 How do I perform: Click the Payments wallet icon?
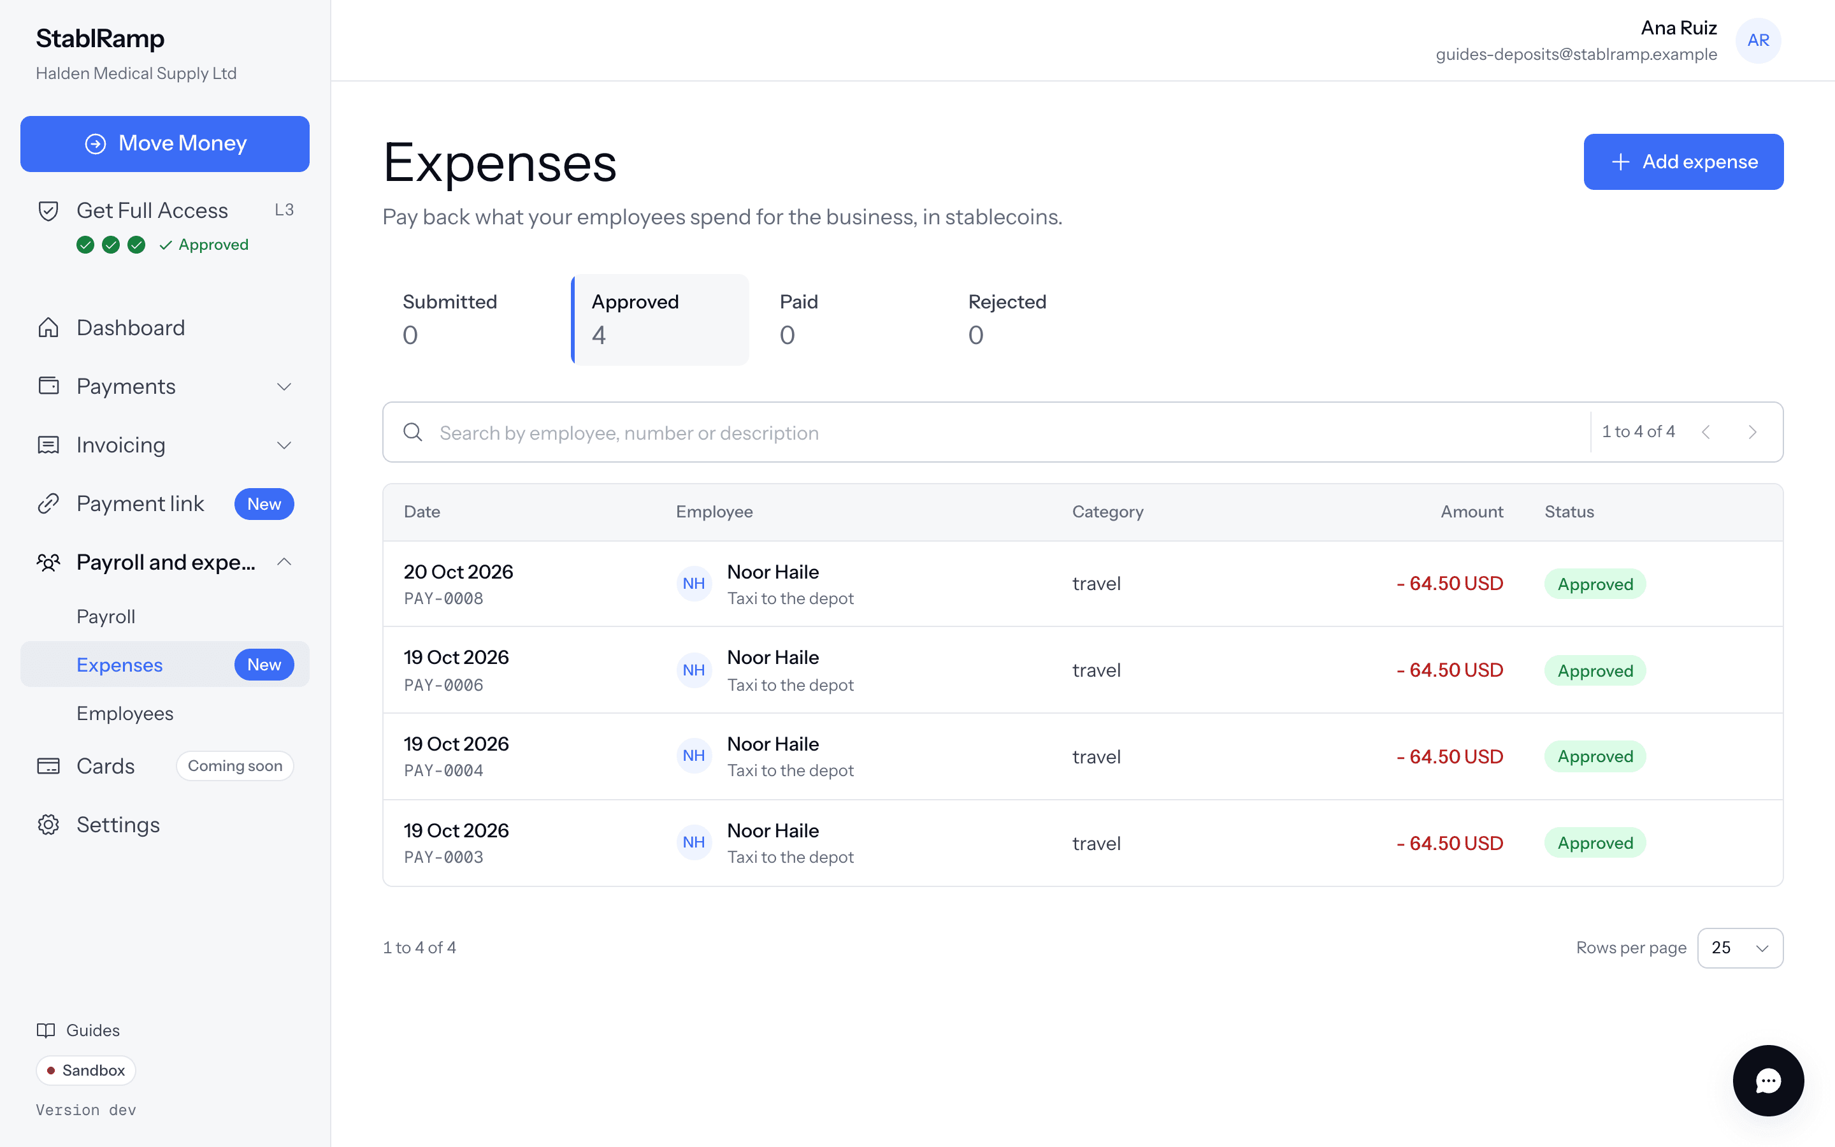pyautogui.click(x=48, y=386)
